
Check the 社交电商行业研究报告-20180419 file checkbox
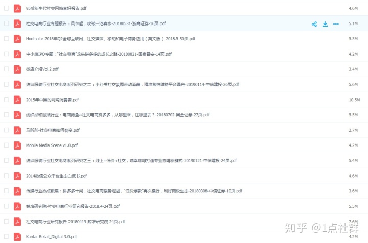6,222
